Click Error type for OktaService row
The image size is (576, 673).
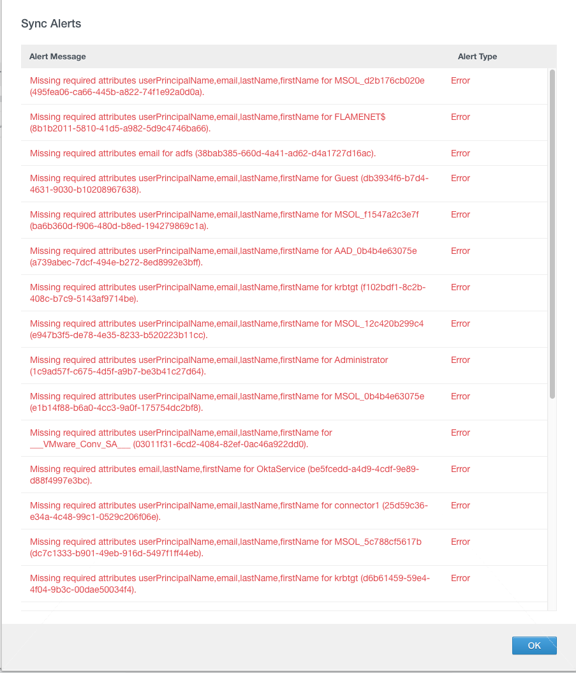tap(461, 469)
